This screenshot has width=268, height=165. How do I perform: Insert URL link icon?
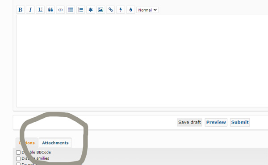point(111,10)
